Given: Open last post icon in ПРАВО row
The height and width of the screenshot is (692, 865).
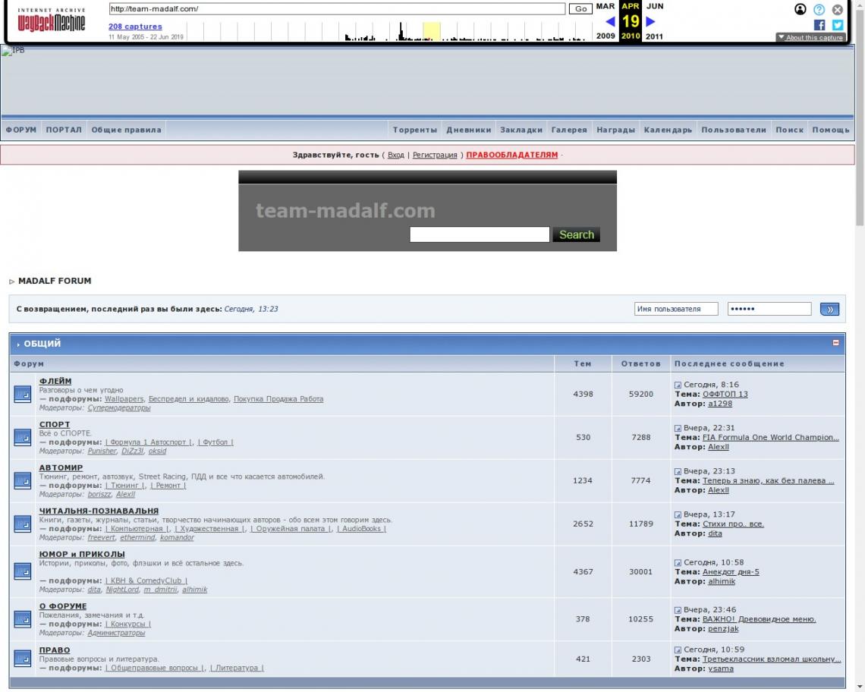Looking at the screenshot, I should pos(678,650).
